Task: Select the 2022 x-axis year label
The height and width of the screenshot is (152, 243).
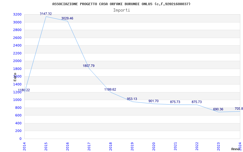Action: click(x=197, y=147)
